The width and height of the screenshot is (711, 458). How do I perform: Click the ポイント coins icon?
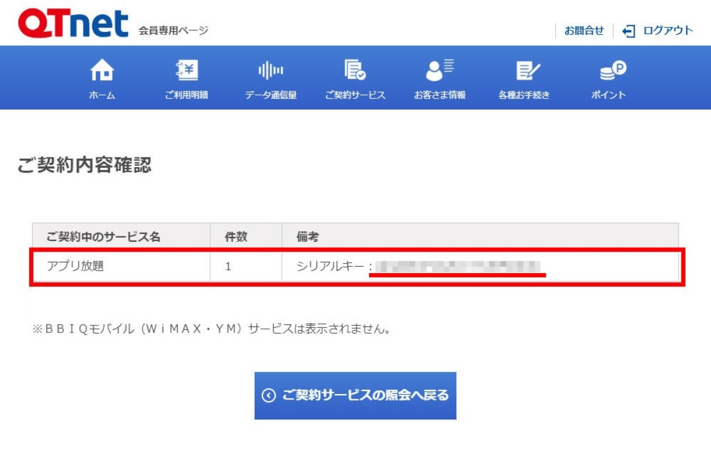608,71
